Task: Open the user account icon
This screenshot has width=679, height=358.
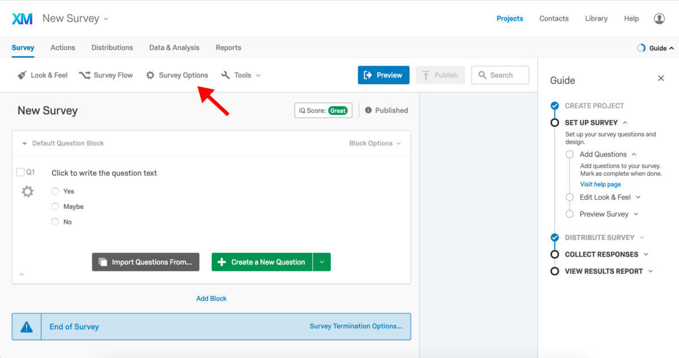Action: (x=659, y=19)
